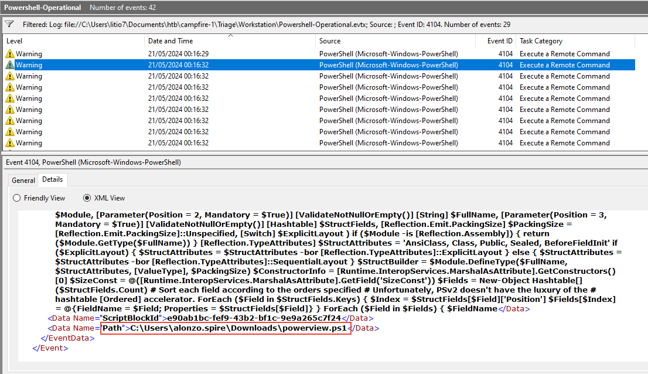648x374 pixels.
Task: Click the ScriptBlockId value e90ab1bc-fef9-43b2-bf1c-9e9a265c7f24
Action: point(254,318)
